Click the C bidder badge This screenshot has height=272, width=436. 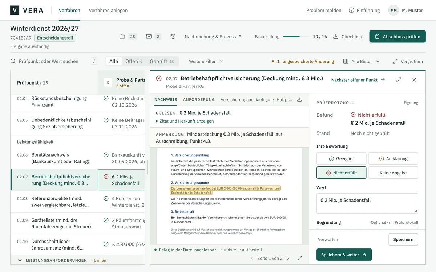pyautogui.click(x=108, y=83)
